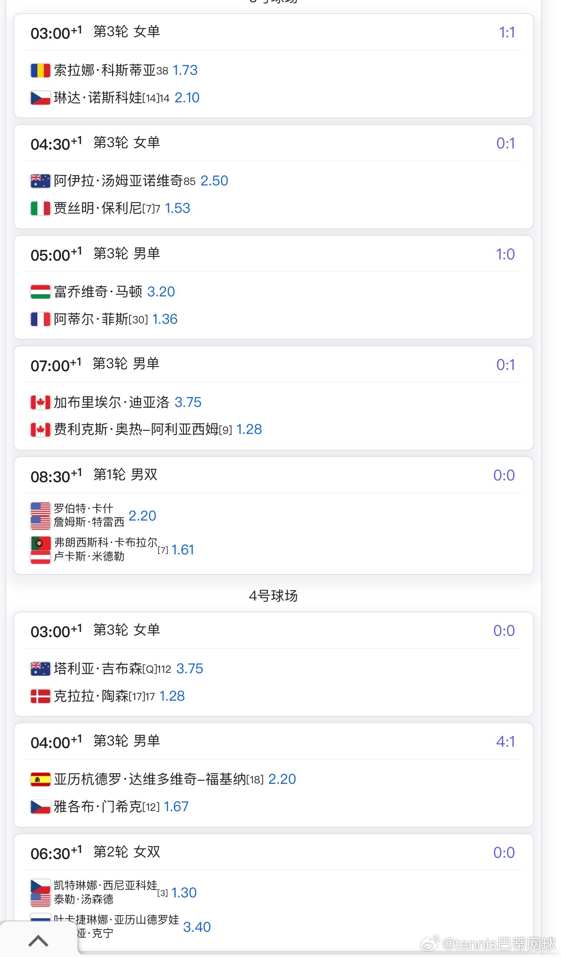Select odds 1.28 for 费利克斯·奥热-阿利亚西姆
561x957 pixels.
coord(249,430)
